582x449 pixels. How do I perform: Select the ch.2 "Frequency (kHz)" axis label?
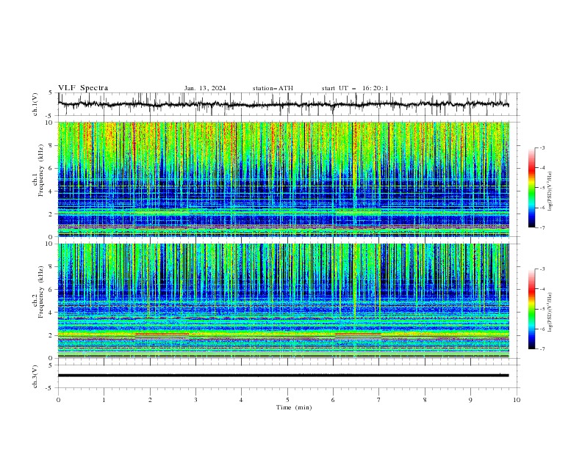(x=40, y=291)
